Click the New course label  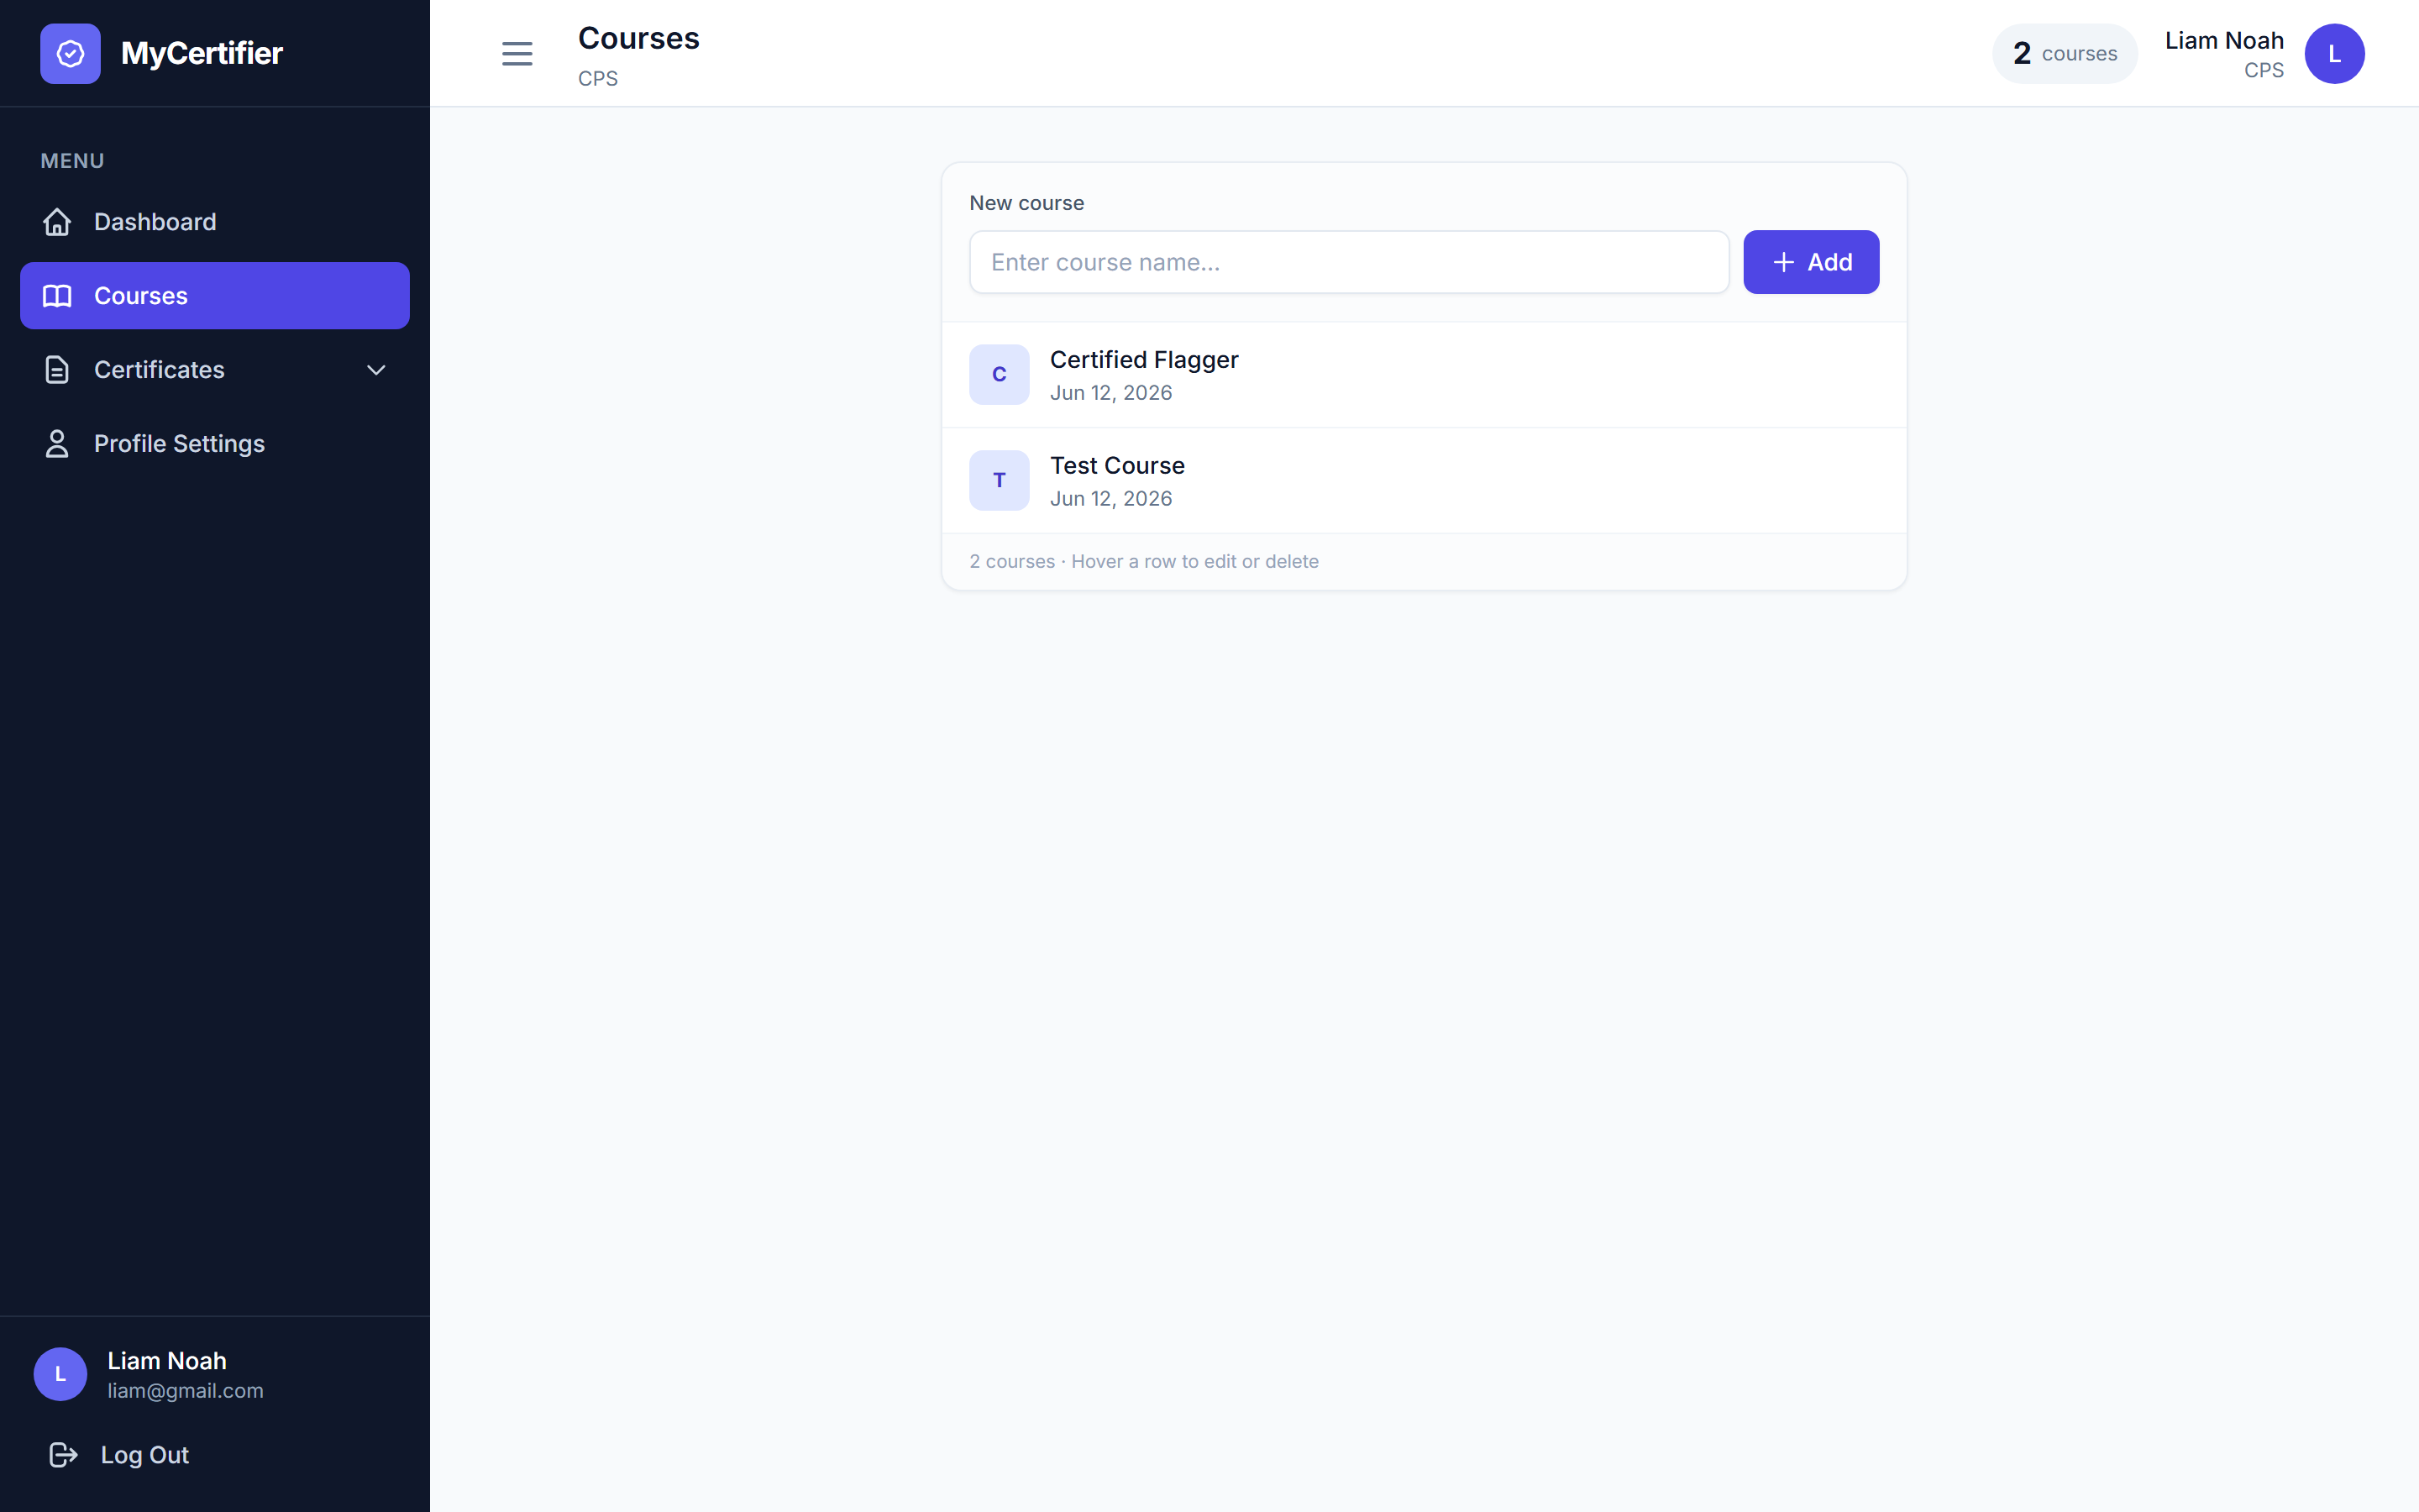(1026, 203)
